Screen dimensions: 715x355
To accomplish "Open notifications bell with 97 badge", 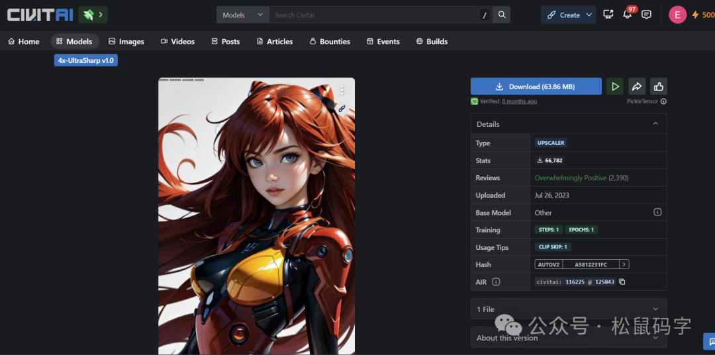I will pyautogui.click(x=628, y=15).
